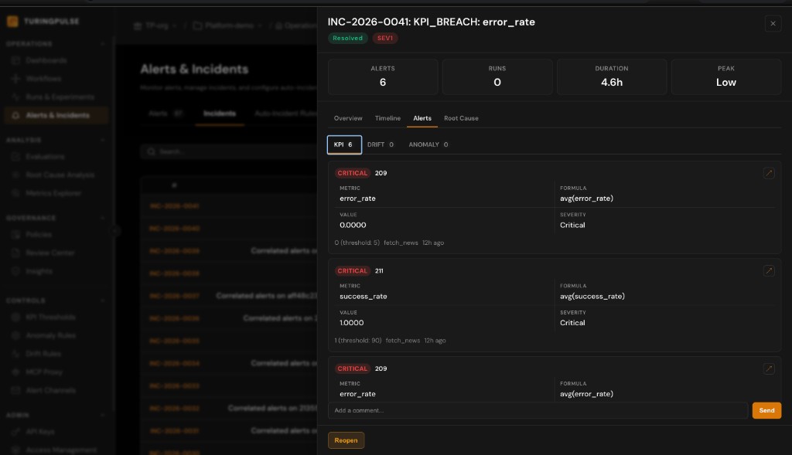
Task: Open the Root Cause Analysis sidebar icon
Action: [x=15, y=175]
